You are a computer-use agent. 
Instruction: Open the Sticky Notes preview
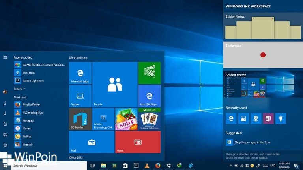[x=263, y=27]
